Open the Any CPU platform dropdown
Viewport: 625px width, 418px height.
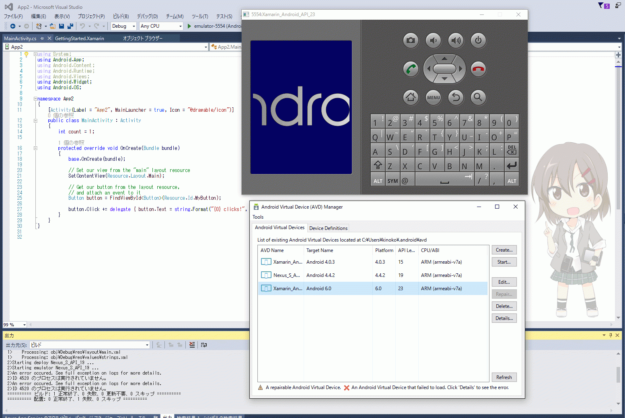(x=161, y=26)
